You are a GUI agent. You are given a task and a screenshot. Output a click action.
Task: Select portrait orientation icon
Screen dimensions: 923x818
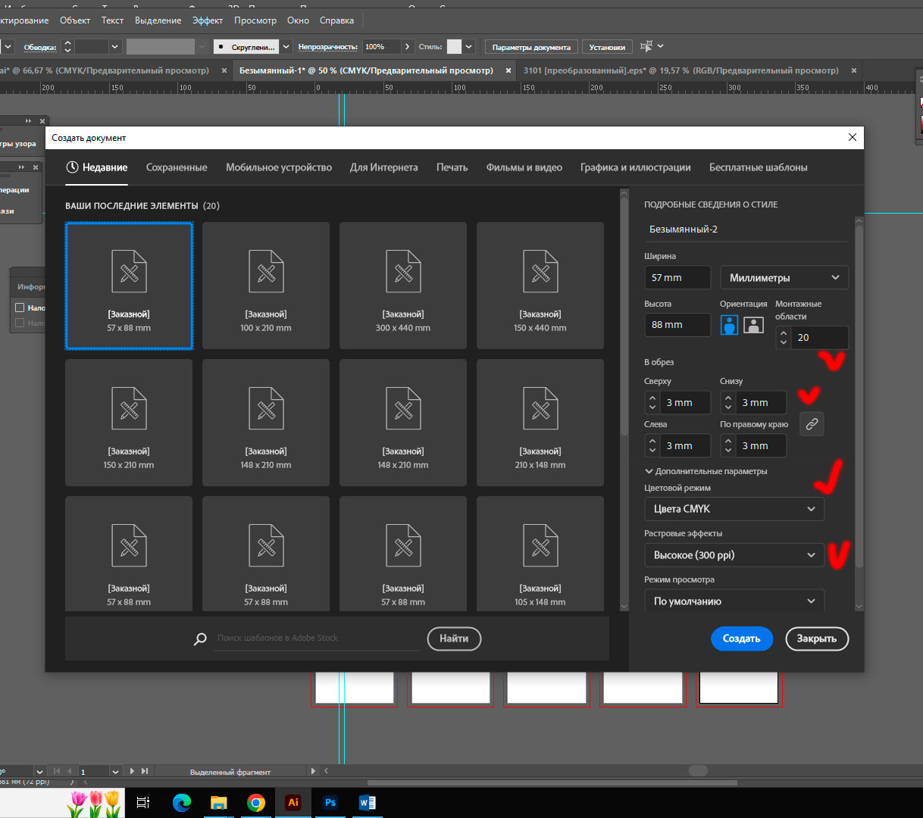pyautogui.click(x=729, y=325)
